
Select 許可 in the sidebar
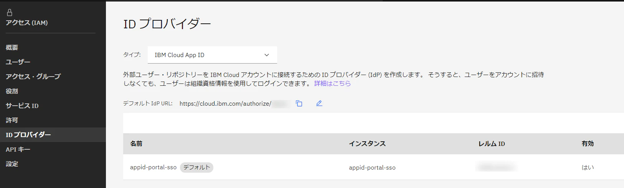click(12, 120)
